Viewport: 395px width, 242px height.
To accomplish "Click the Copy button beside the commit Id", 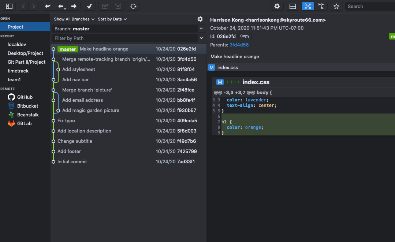I will 245,36.
